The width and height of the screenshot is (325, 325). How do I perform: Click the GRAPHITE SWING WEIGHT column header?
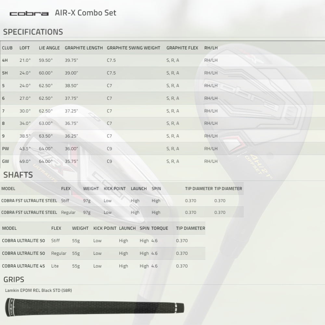pos(133,48)
